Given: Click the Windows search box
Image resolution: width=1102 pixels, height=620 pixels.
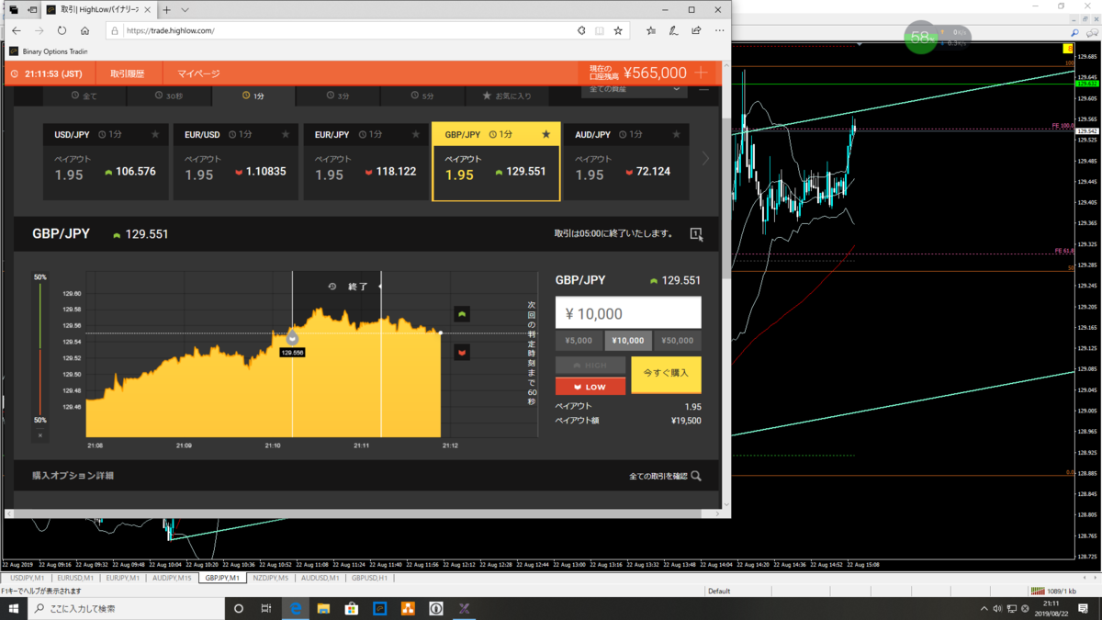Looking at the screenshot, I should 126,608.
